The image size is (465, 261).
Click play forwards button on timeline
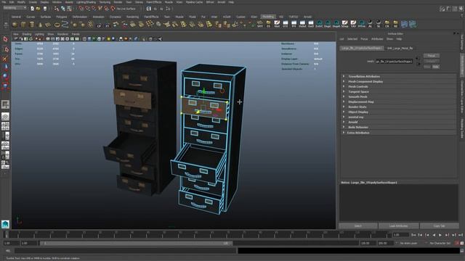coord(440,235)
